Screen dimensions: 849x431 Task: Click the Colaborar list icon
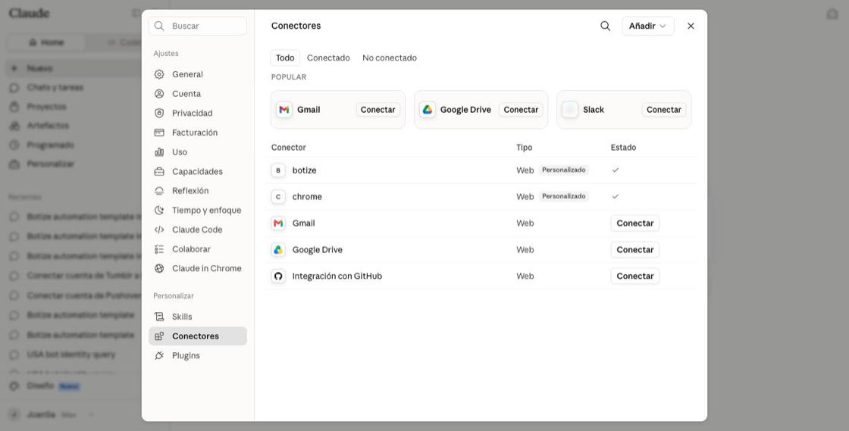click(x=159, y=248)
